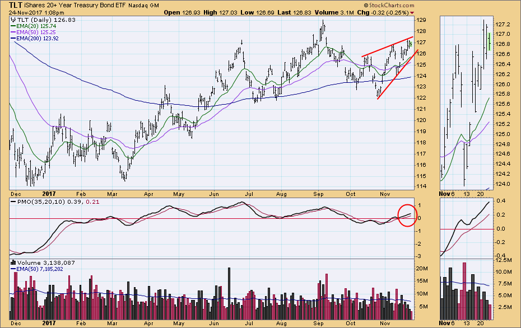The width and height of the screenshot is (521, 328).
Task: Click the 120 price axis label
Action: (x=421, y=120)
